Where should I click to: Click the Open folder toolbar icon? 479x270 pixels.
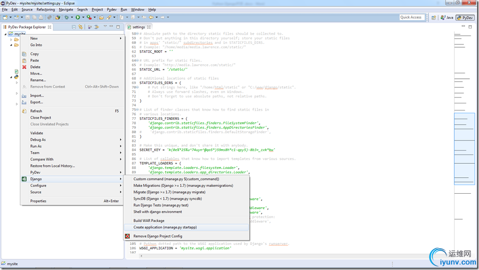[101, 17]
